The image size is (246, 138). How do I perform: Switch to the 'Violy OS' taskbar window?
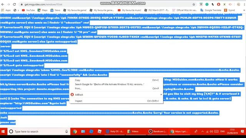pyautogui.click(x=115, y=131)
